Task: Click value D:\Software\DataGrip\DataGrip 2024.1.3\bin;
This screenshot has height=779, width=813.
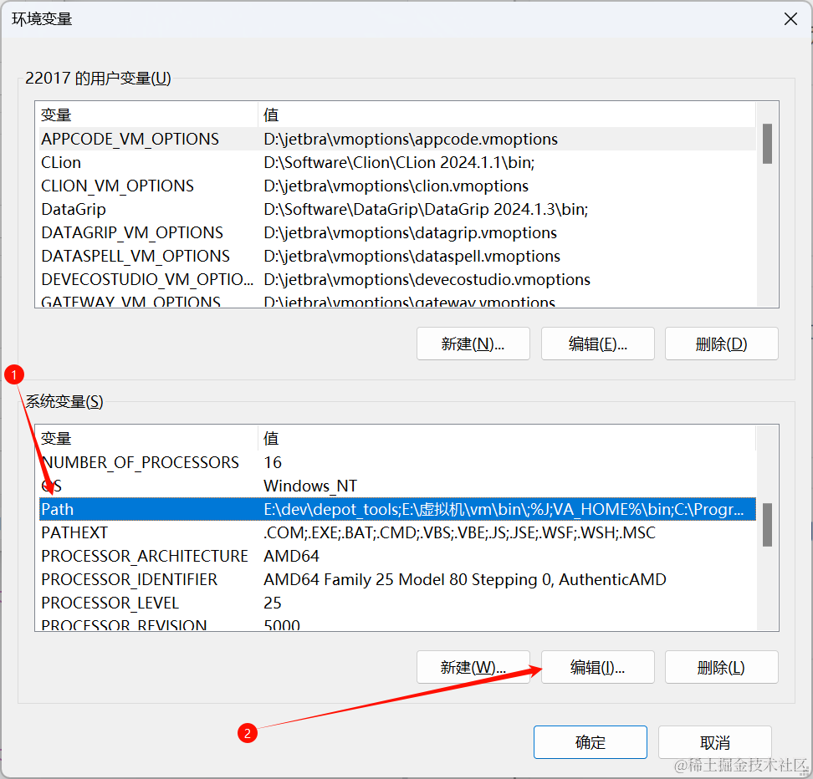Action: coord(426,209)
